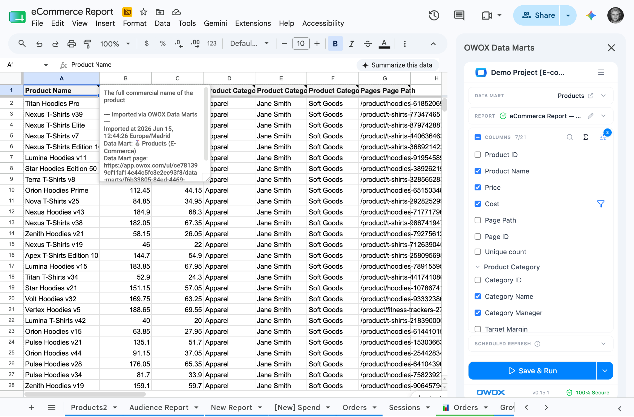The image size is (634, 417).
Task: Check the Product ID column
Action: pos(478,155)
